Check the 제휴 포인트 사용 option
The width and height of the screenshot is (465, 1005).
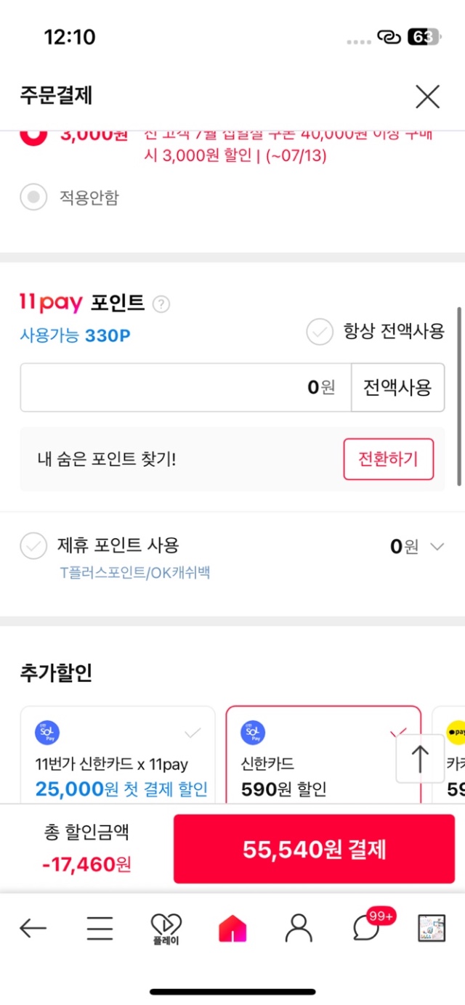coord(33,546)
